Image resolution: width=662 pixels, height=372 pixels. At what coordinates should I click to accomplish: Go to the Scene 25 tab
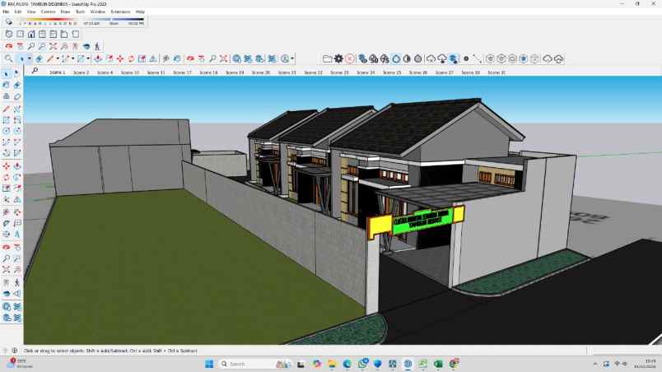(x=393, y=72)
